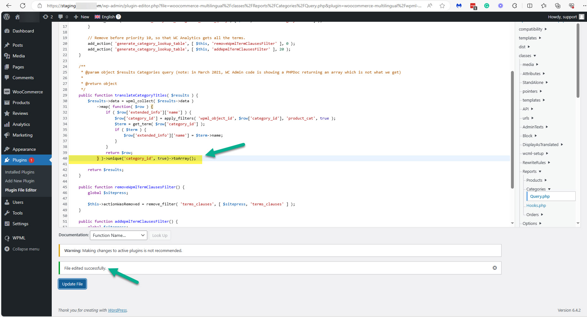
Task: Open the Grammarly extension icon
Action: point(487,6)
